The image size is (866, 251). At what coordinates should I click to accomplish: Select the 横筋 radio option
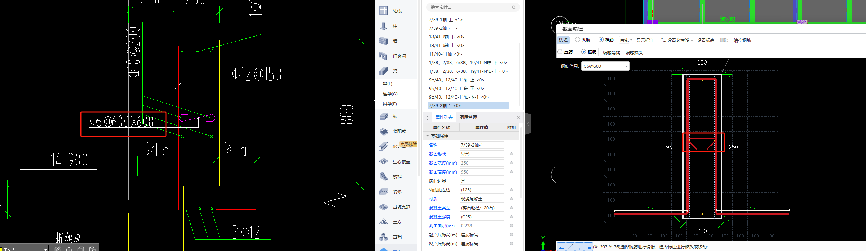click(601, 39)
